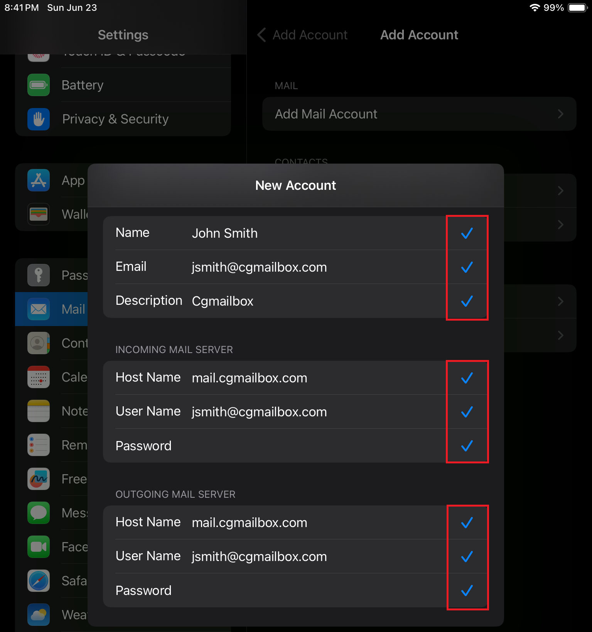Open the Safari compass icon
Viewport: 592px width, 632px height.
pos(39,581)
